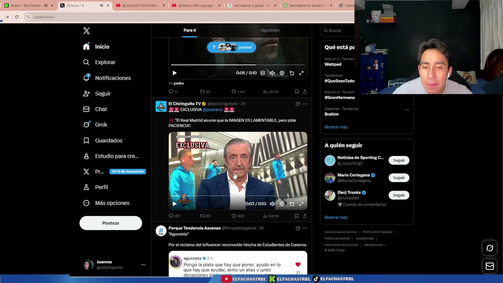Open Grok explain on El Chiringuito post
The width and height of the screenshot is (503, 283).
pos(297,104)
